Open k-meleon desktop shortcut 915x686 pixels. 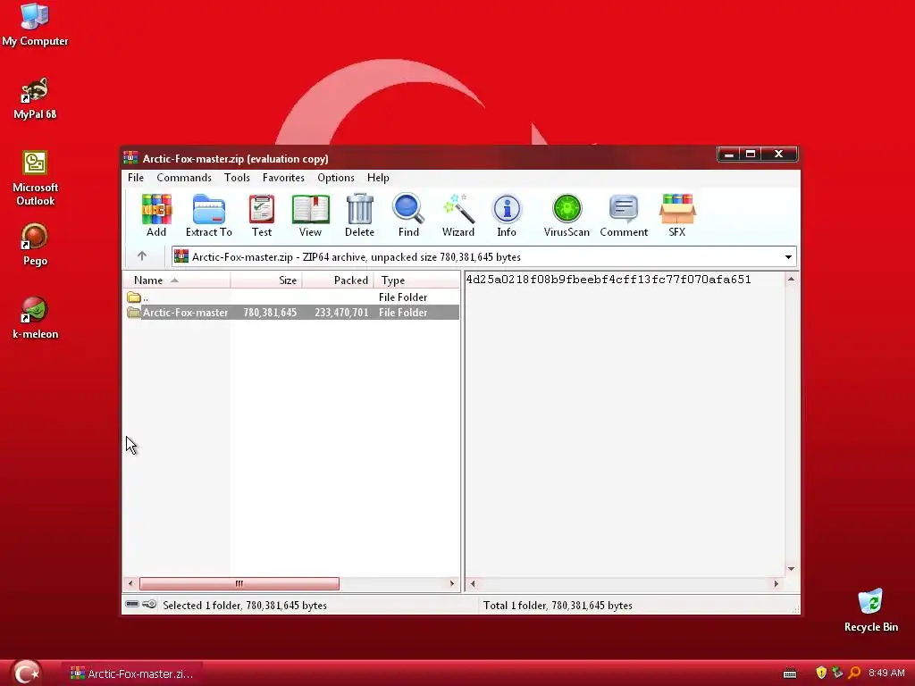pos(35,318)
